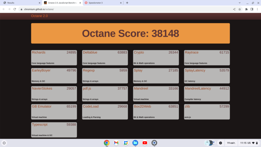
Task: Open the EarleyBoyer benchmark link
Action: 41,70
